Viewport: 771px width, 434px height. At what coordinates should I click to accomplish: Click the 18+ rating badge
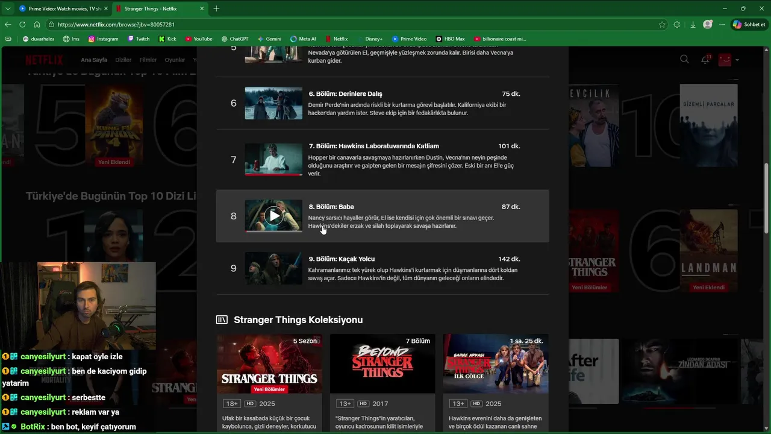(x=231, y=404)
